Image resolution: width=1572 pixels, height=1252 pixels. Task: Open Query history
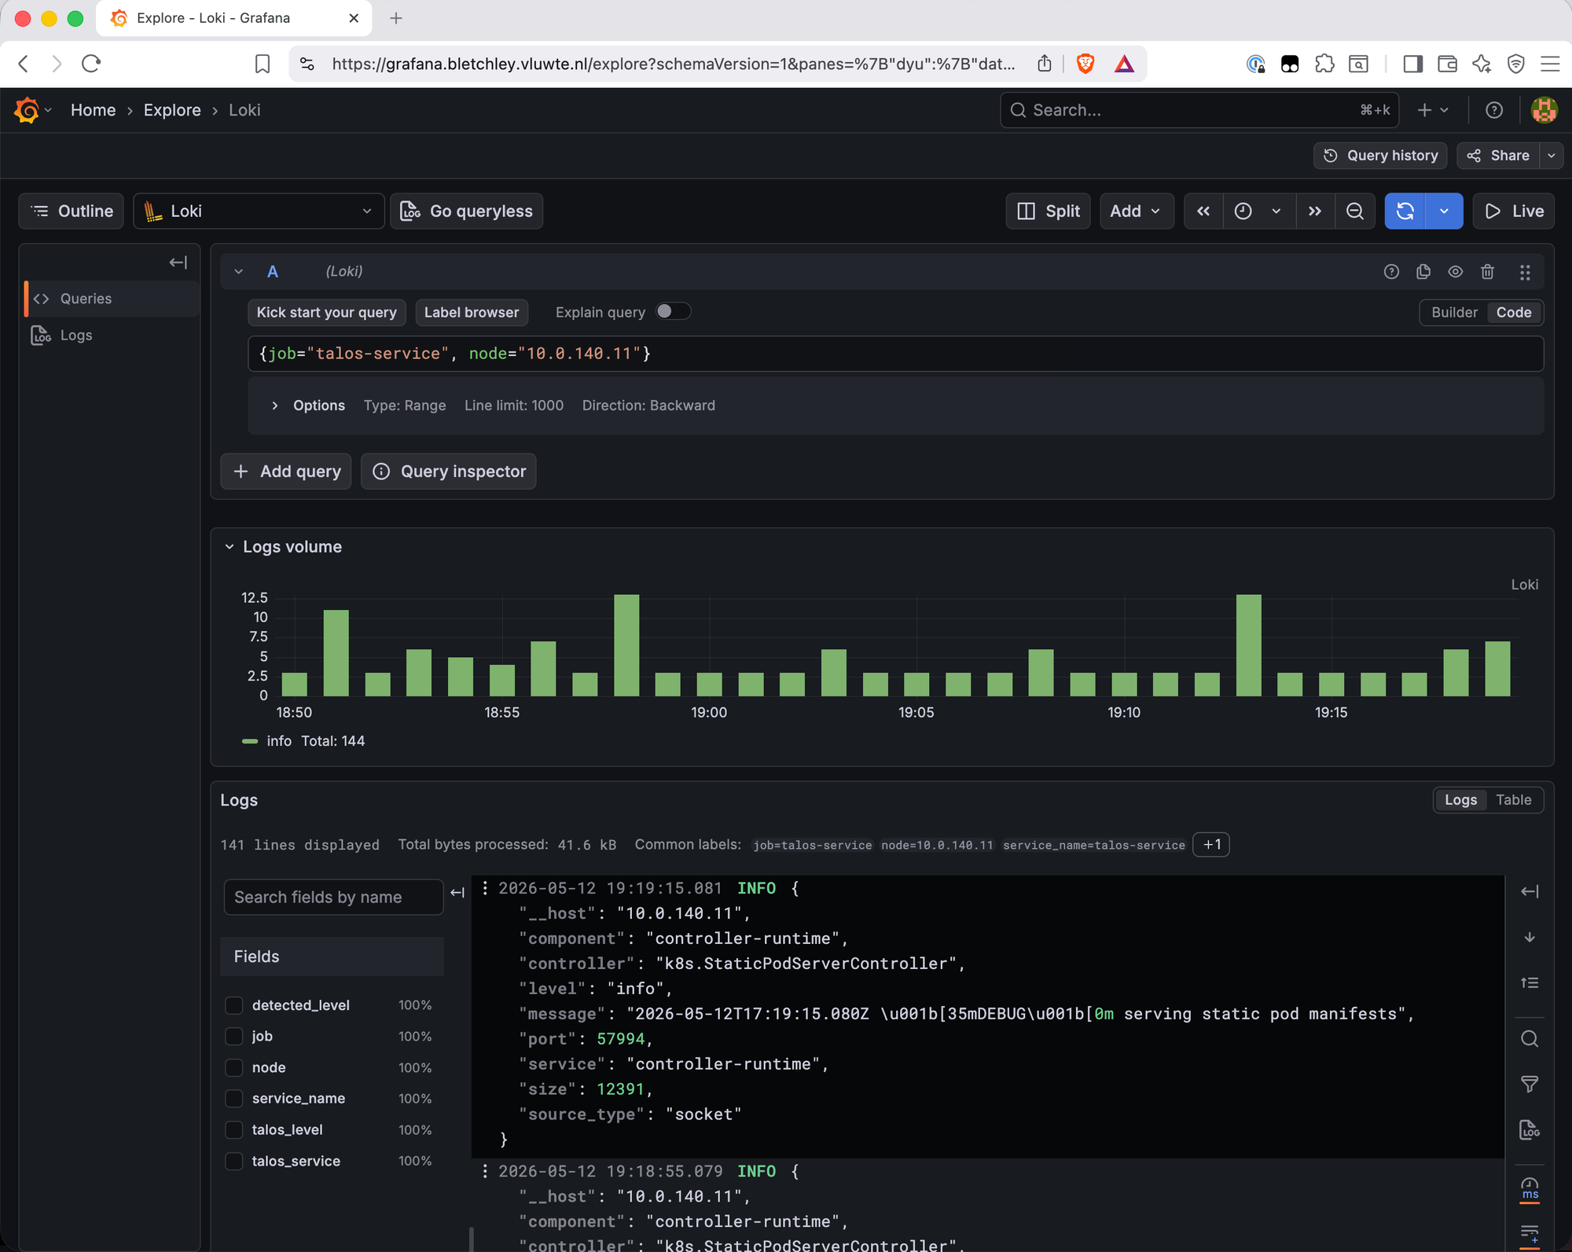click(x=1380, y=156)
